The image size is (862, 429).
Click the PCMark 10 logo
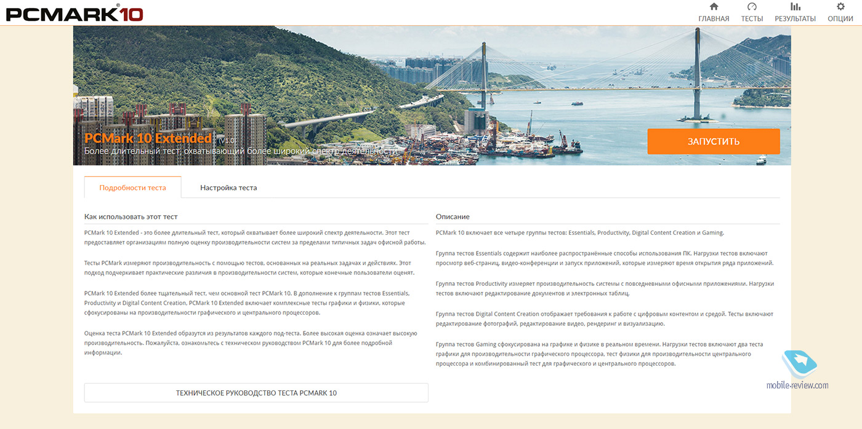click(75, 13)
